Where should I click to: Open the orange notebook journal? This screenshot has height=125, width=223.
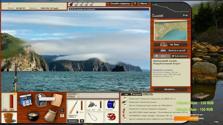click(x=56, y=100)
